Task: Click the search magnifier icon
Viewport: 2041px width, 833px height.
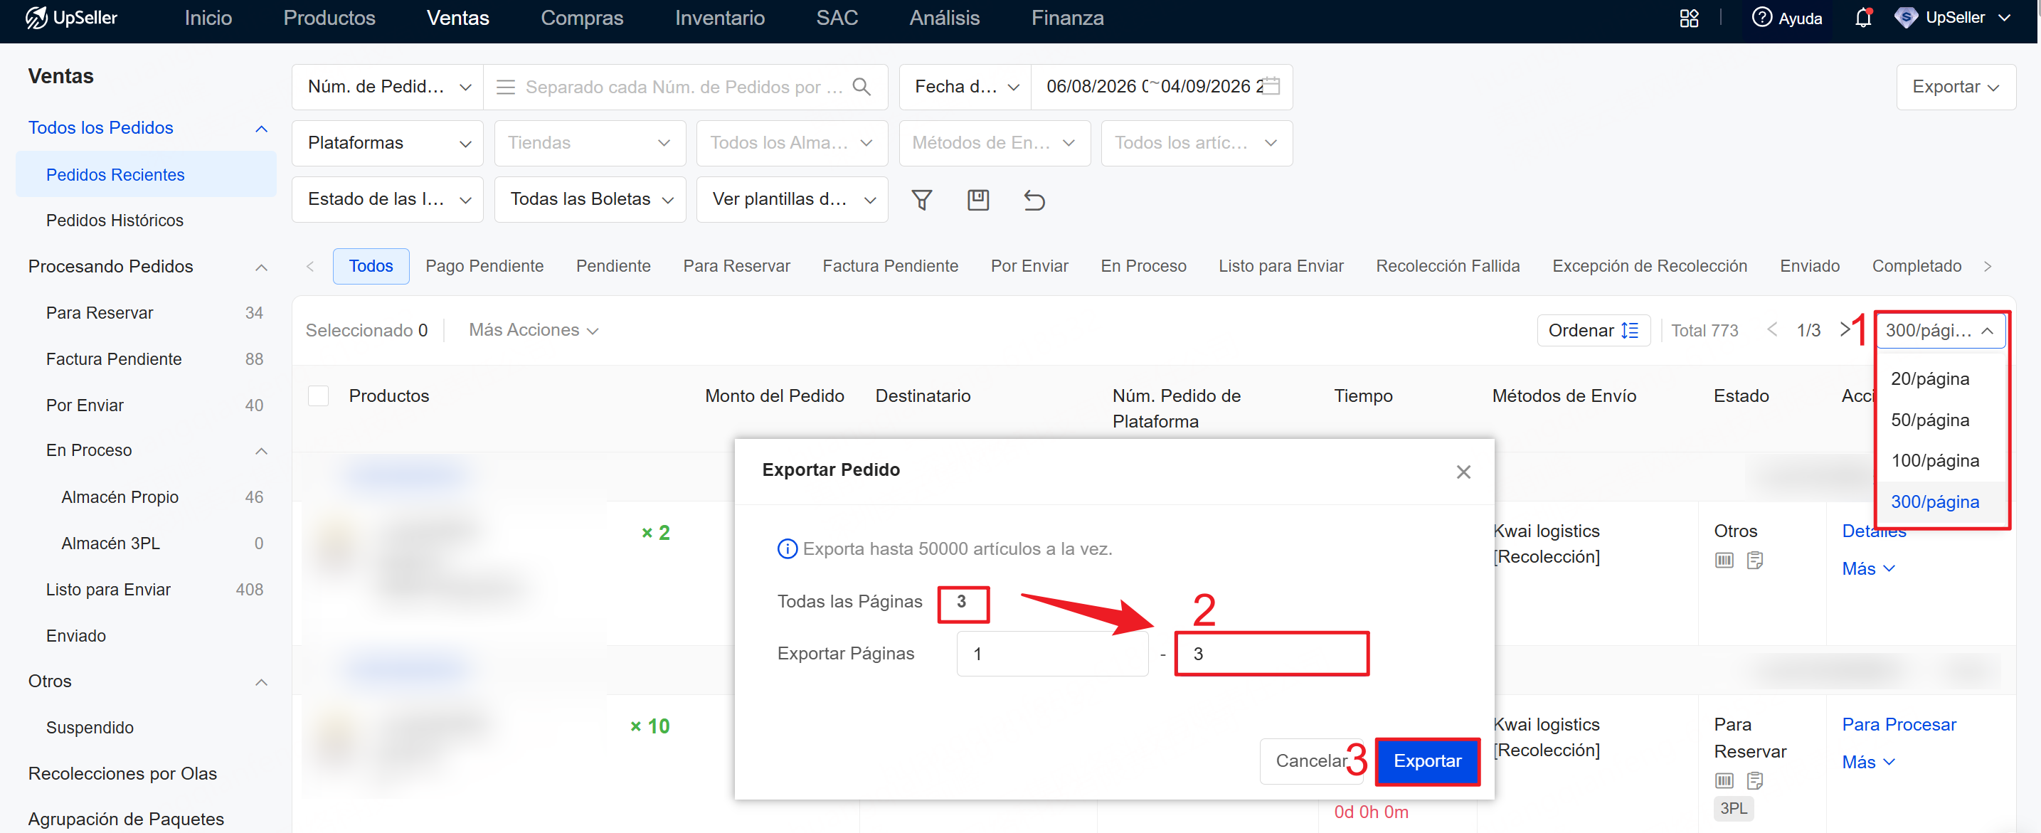Action: pyautogui.click(x=862, y=86)
